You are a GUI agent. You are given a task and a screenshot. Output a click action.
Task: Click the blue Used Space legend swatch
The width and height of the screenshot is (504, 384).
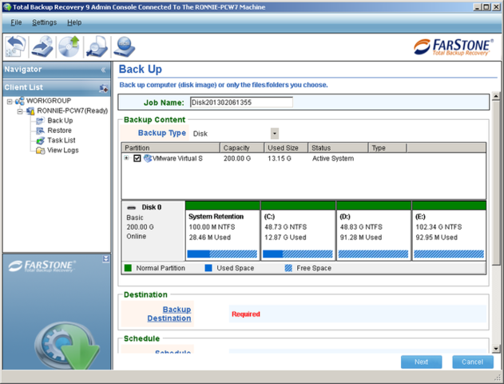208,268
